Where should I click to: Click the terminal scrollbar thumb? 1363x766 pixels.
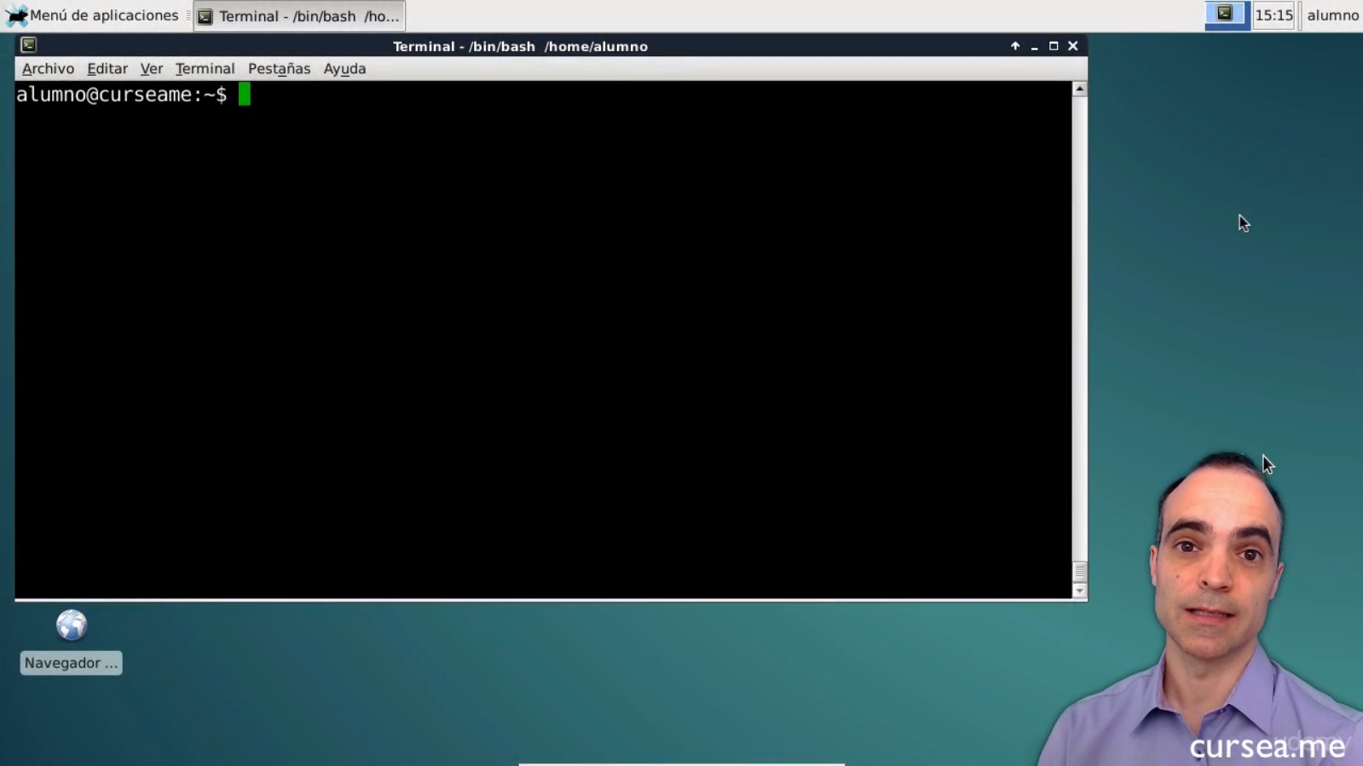point(1080,571)
